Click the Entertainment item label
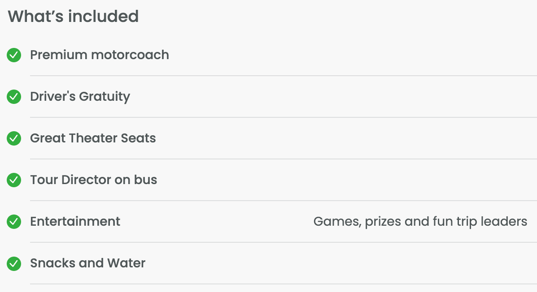Screen dimensions: 537x292 [x=75, y=222]
